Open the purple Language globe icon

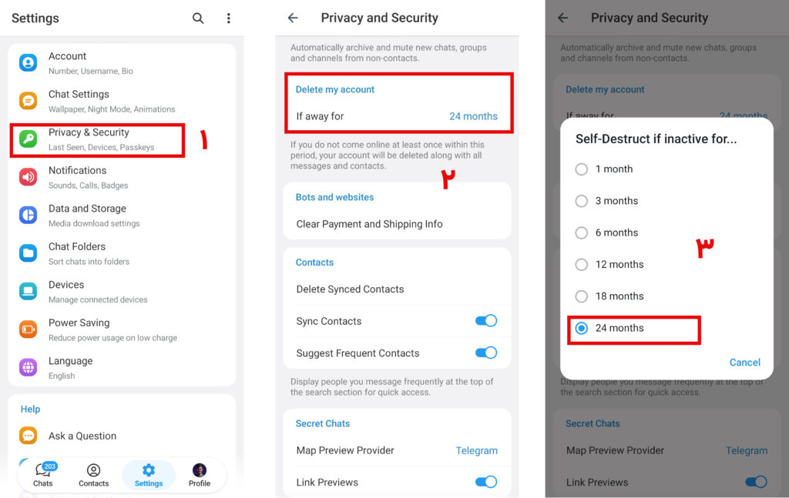coord(29,367)
